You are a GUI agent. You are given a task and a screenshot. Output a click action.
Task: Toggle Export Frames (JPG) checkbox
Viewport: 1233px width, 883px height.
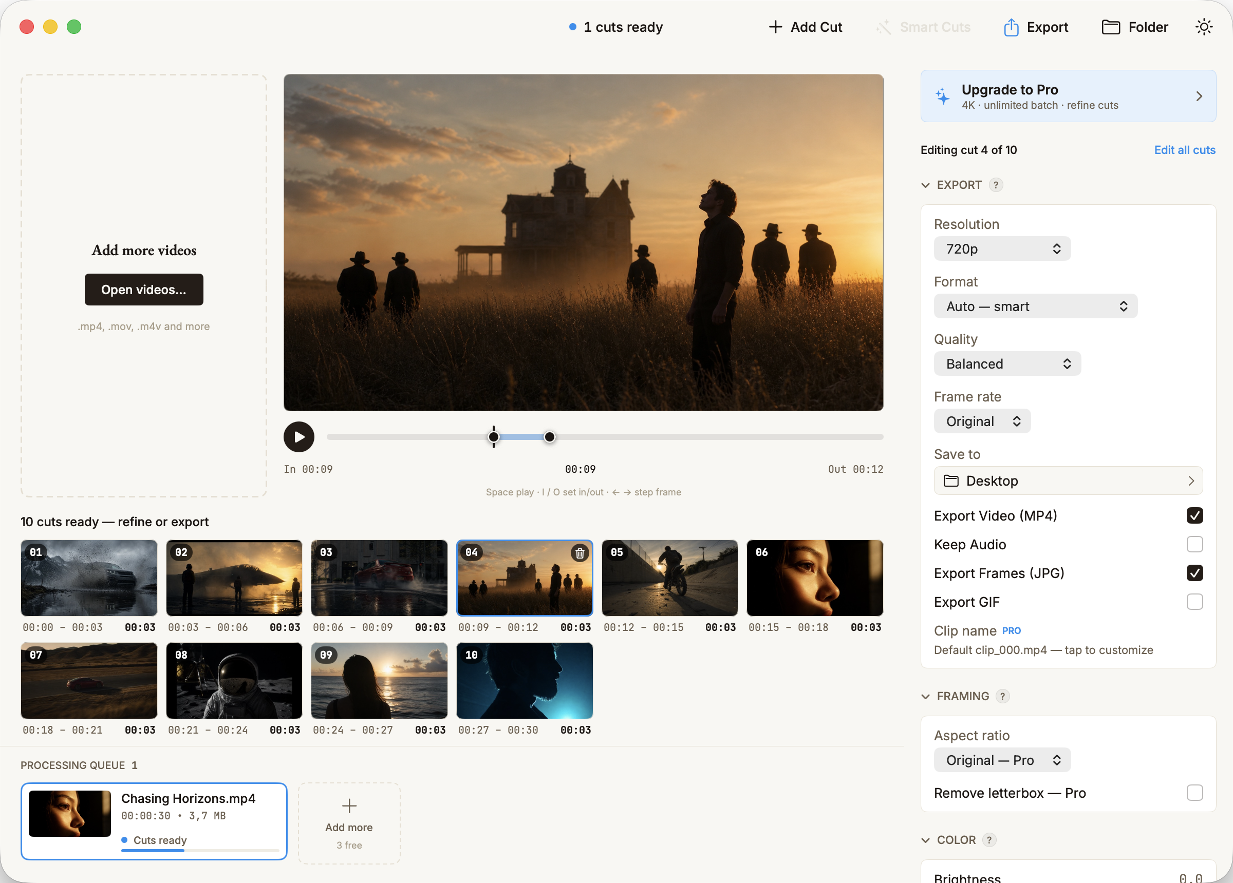point(1194,573)
